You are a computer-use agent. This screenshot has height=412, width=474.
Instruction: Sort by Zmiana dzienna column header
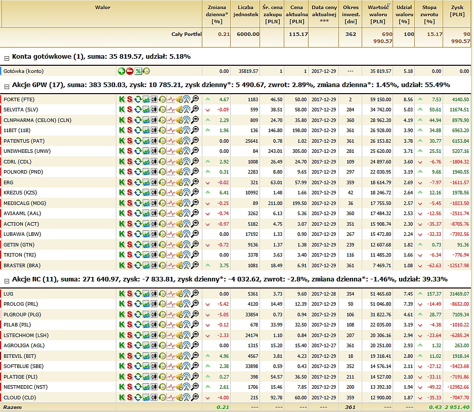click(217, 14)
